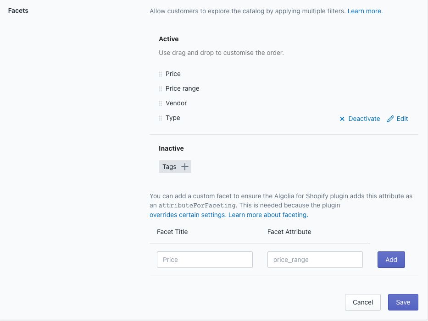Viewport: 428px width, 321px height.
Task: Open the Learn more link about facets
Action: click(x=365, y=11)
